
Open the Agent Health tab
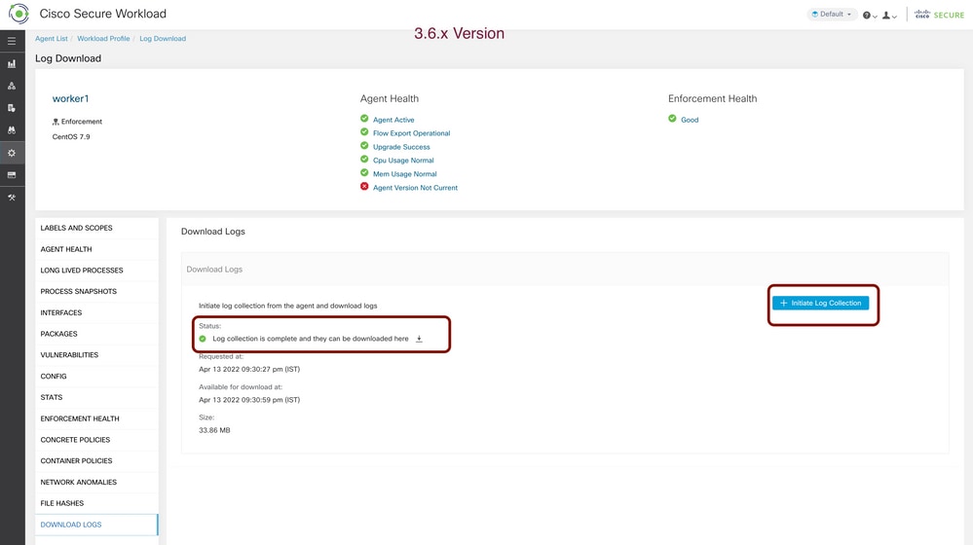(96, 249)
